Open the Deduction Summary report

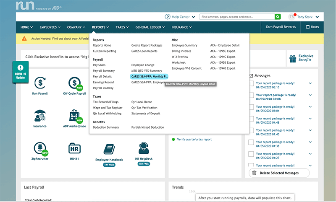106,127
